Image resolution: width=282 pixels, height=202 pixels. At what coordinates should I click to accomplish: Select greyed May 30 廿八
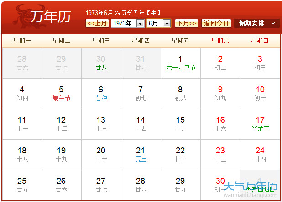coord(101,63)
